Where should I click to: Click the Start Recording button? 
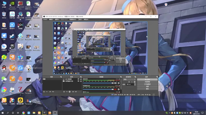[147, 82]
